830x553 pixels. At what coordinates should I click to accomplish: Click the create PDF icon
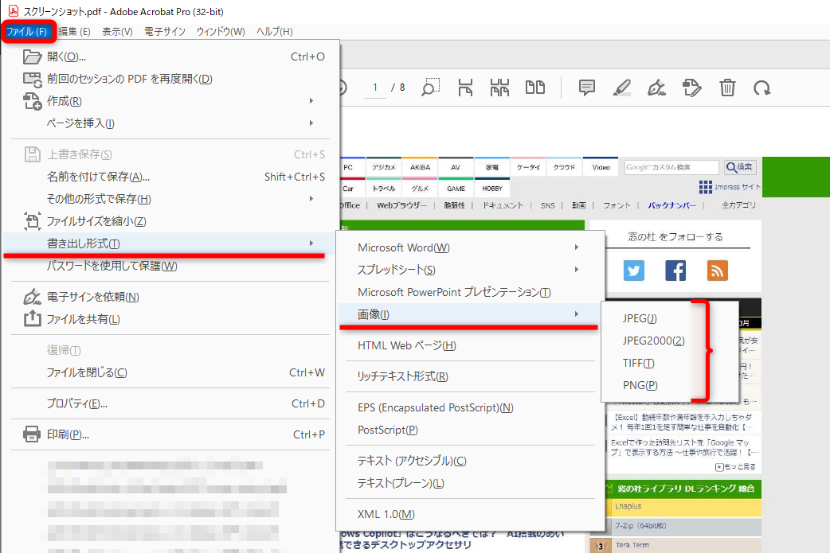(x=33, y=101)
